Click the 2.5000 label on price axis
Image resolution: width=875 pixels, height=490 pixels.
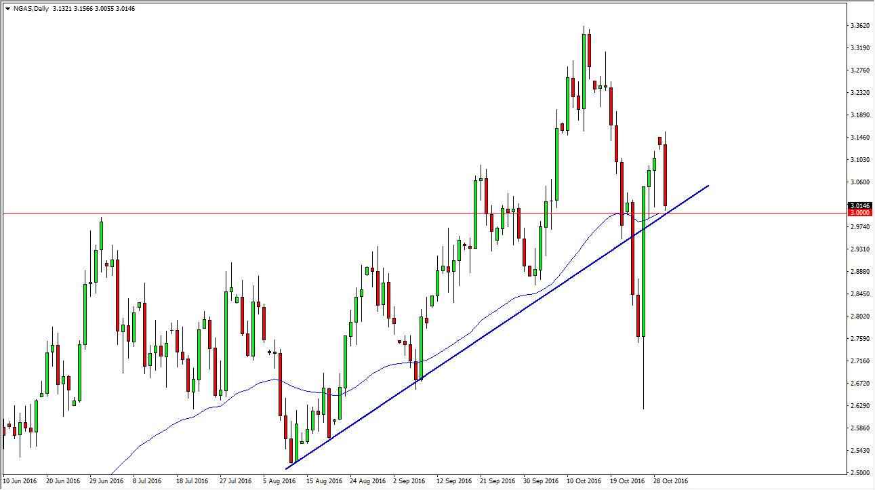[860, 472]
